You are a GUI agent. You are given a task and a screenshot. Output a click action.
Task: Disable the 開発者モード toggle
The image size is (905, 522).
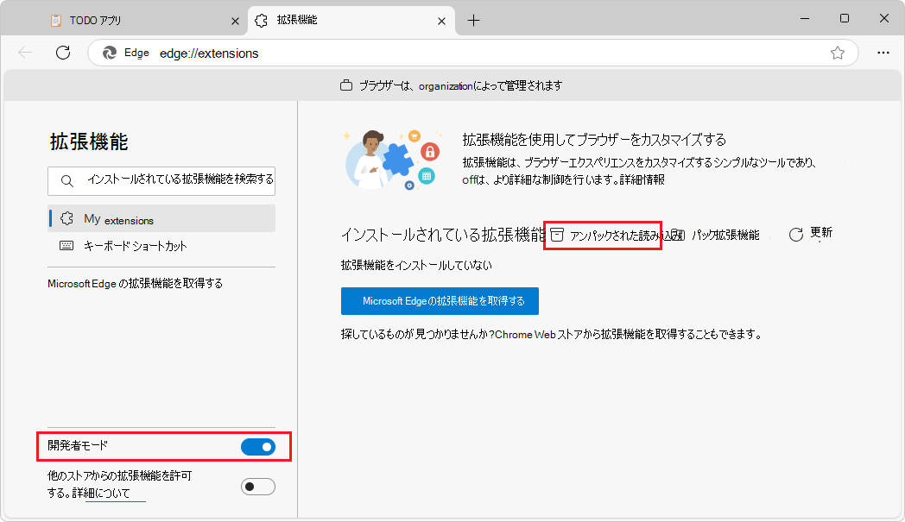click(258, 447)
